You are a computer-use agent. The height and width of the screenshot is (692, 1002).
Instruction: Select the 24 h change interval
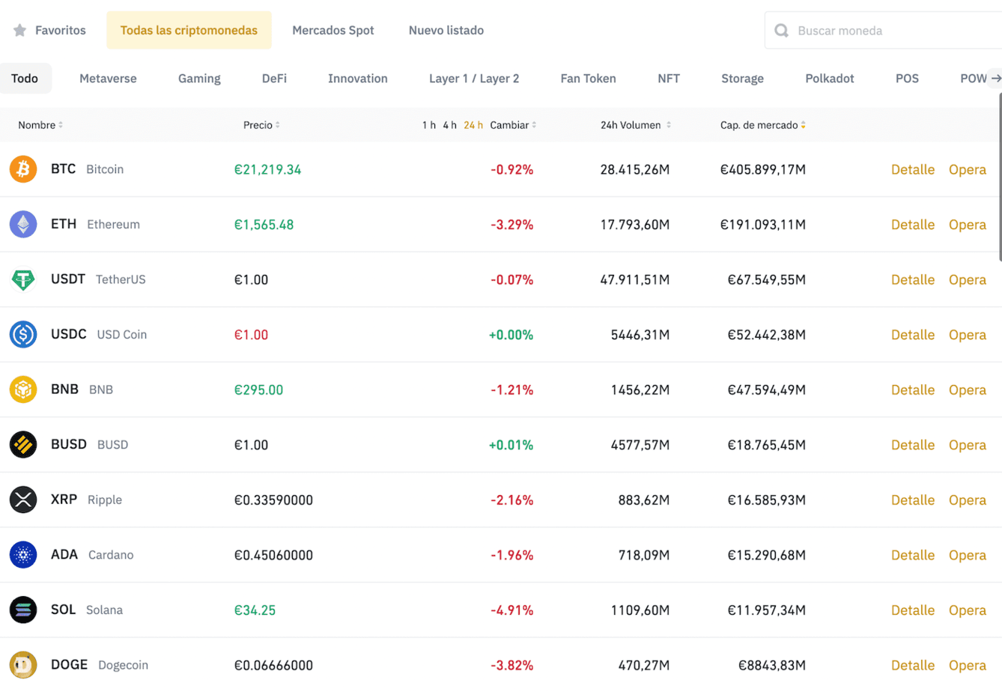tap(473, 125)
